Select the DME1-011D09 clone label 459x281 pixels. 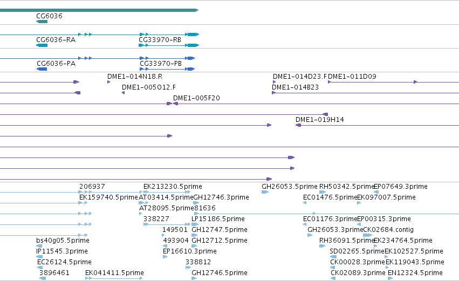352,77
